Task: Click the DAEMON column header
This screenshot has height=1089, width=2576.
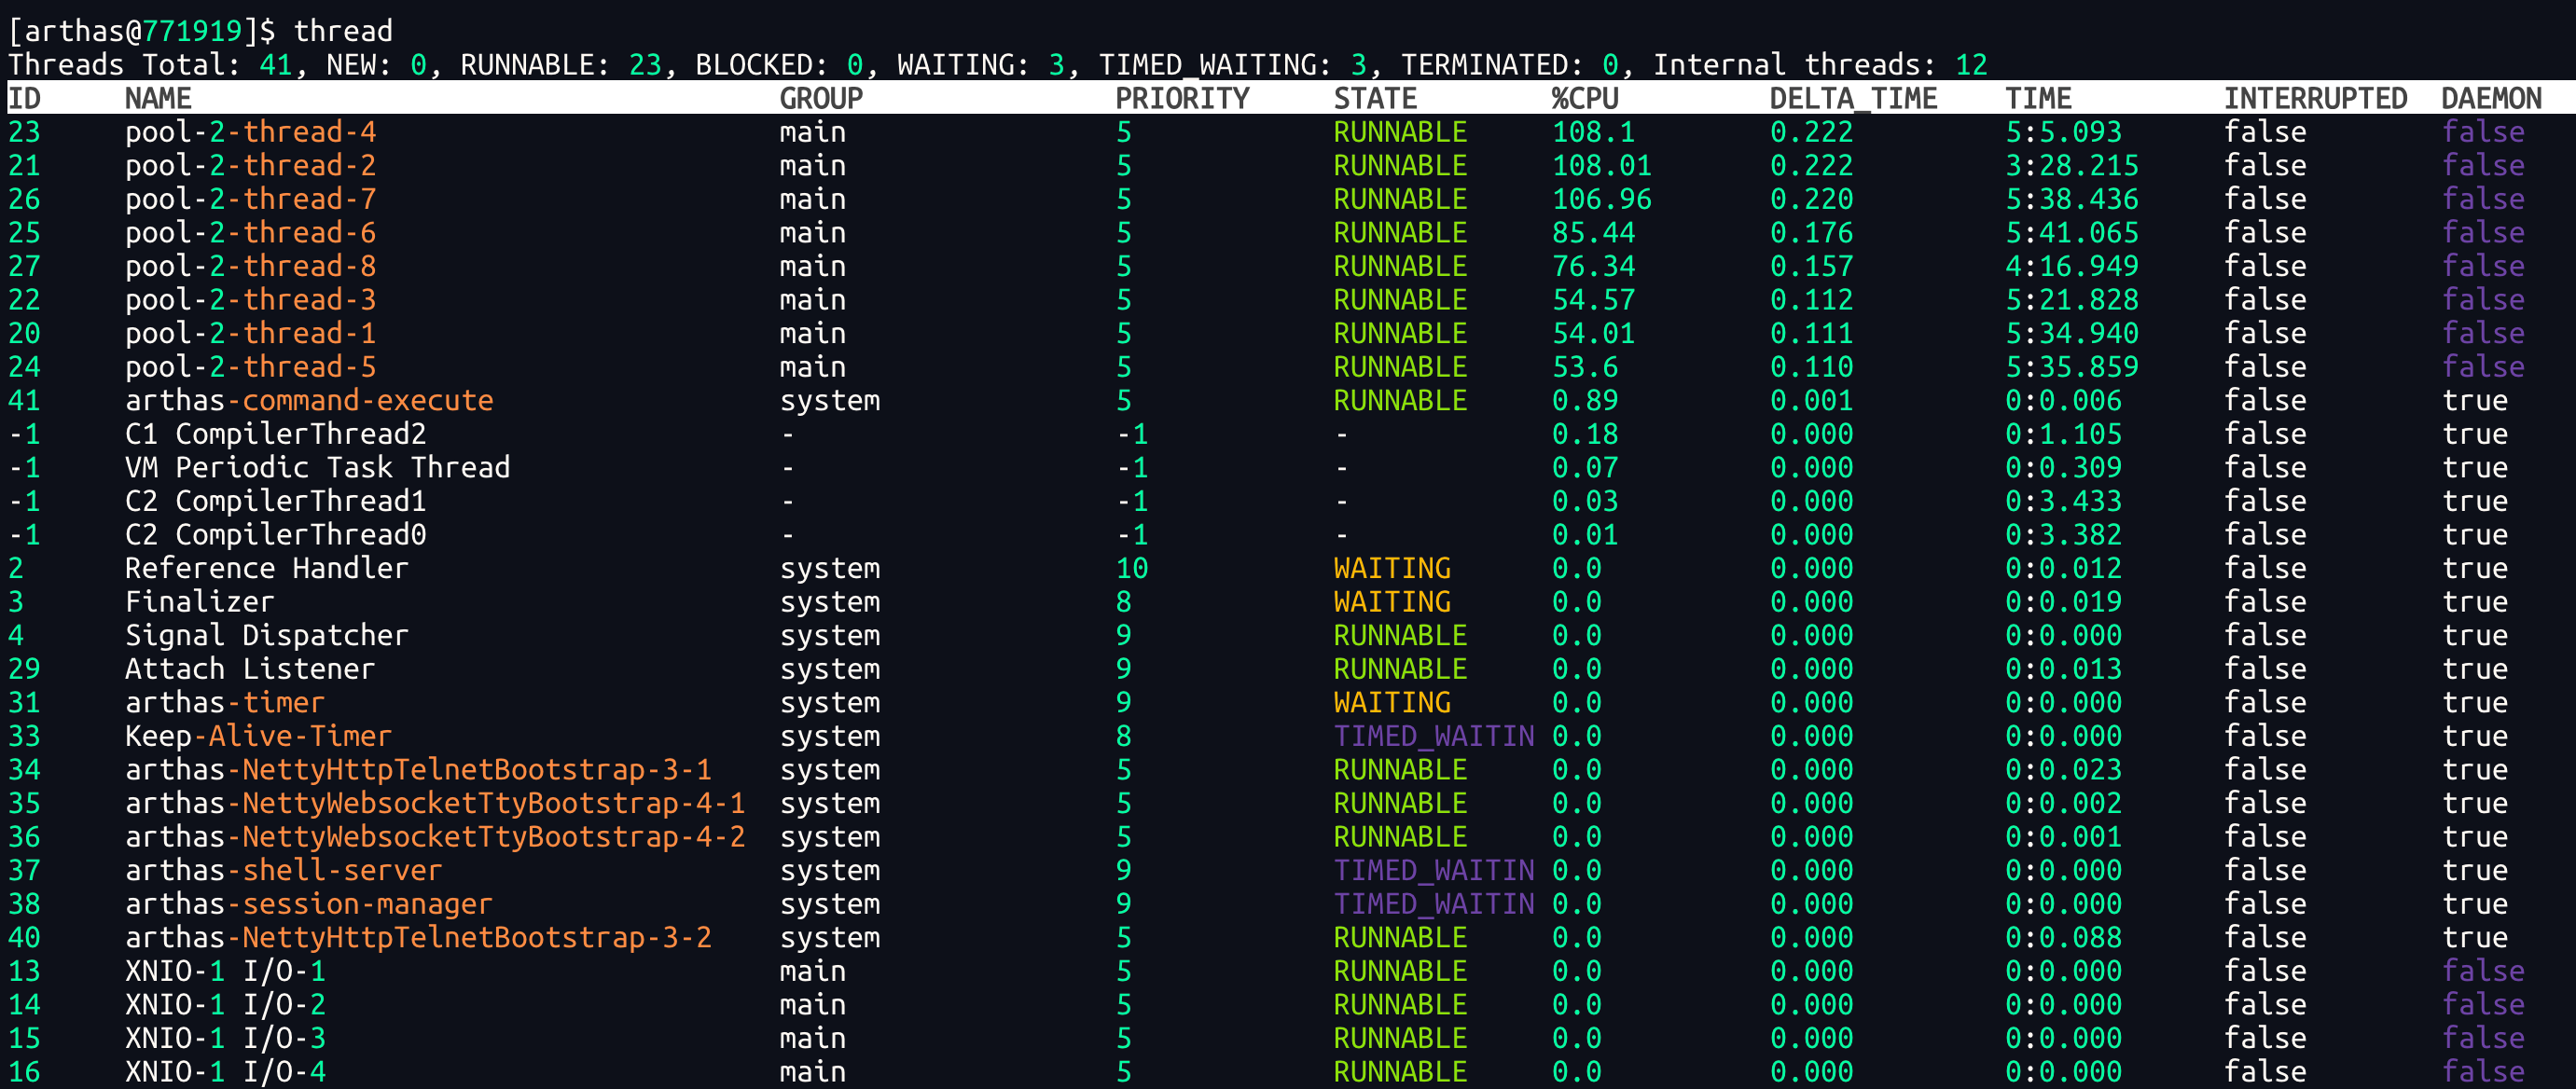Action: (x=2490, y=98)
